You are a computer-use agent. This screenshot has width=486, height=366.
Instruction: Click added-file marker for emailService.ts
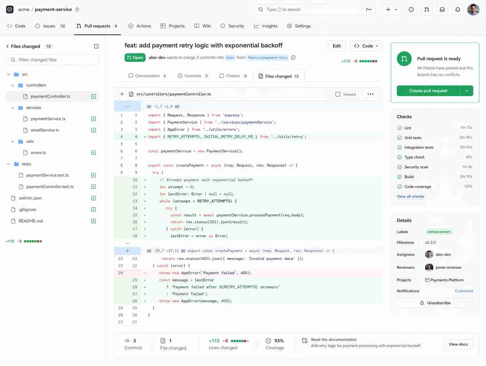[x=94, y=130]
